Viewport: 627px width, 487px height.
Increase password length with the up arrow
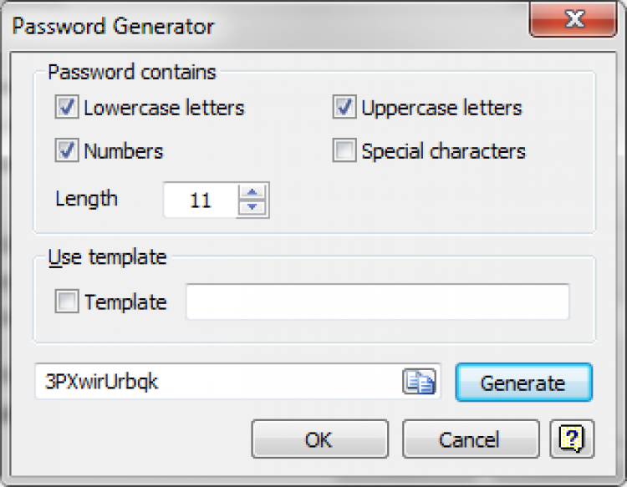252,192
